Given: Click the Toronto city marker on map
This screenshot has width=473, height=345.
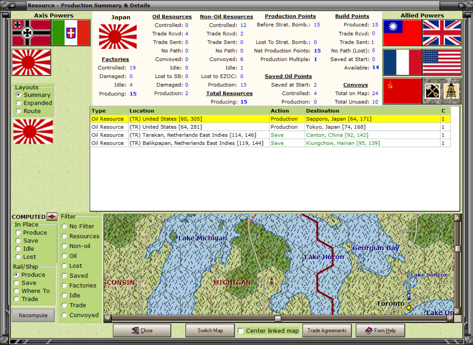Looking at the screenshot, I should (408, 308).
